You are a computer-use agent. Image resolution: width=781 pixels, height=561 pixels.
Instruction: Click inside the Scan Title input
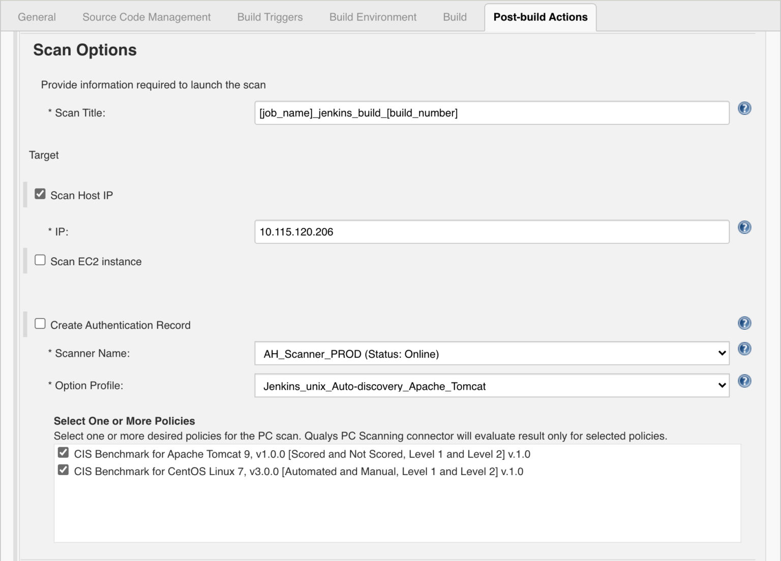[x=491, y=113]
